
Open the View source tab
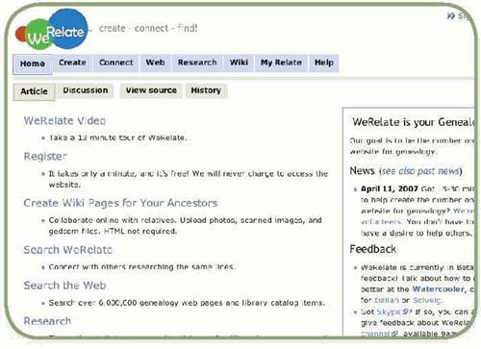click(x=151, y=90)
